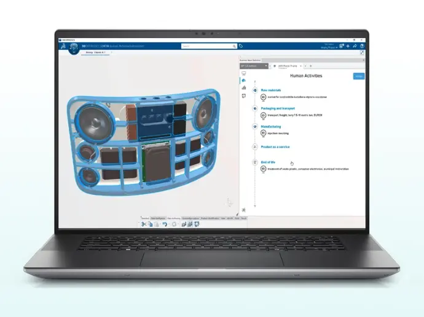Open the Manufacturing link
Image resolution: width=424 pixels, height=317 pixels.
click(x=270, y=126)
